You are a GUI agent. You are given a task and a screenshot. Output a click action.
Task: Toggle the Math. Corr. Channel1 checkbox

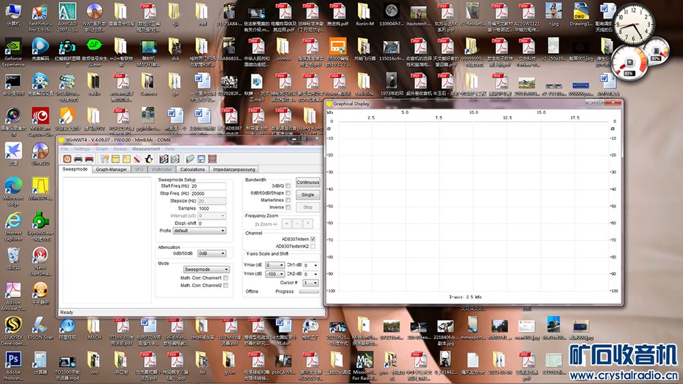click(x=226, y=278)
